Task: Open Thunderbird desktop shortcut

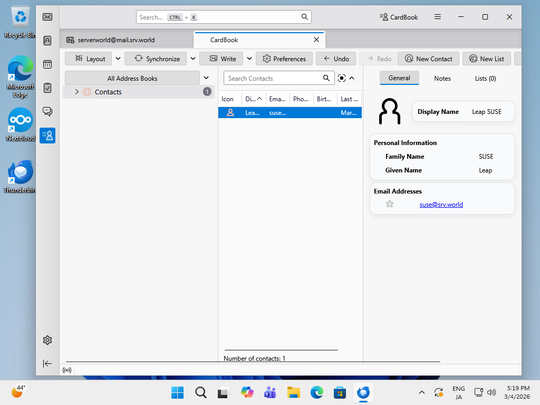Action: pyautogui.click(x=20, y=176)
